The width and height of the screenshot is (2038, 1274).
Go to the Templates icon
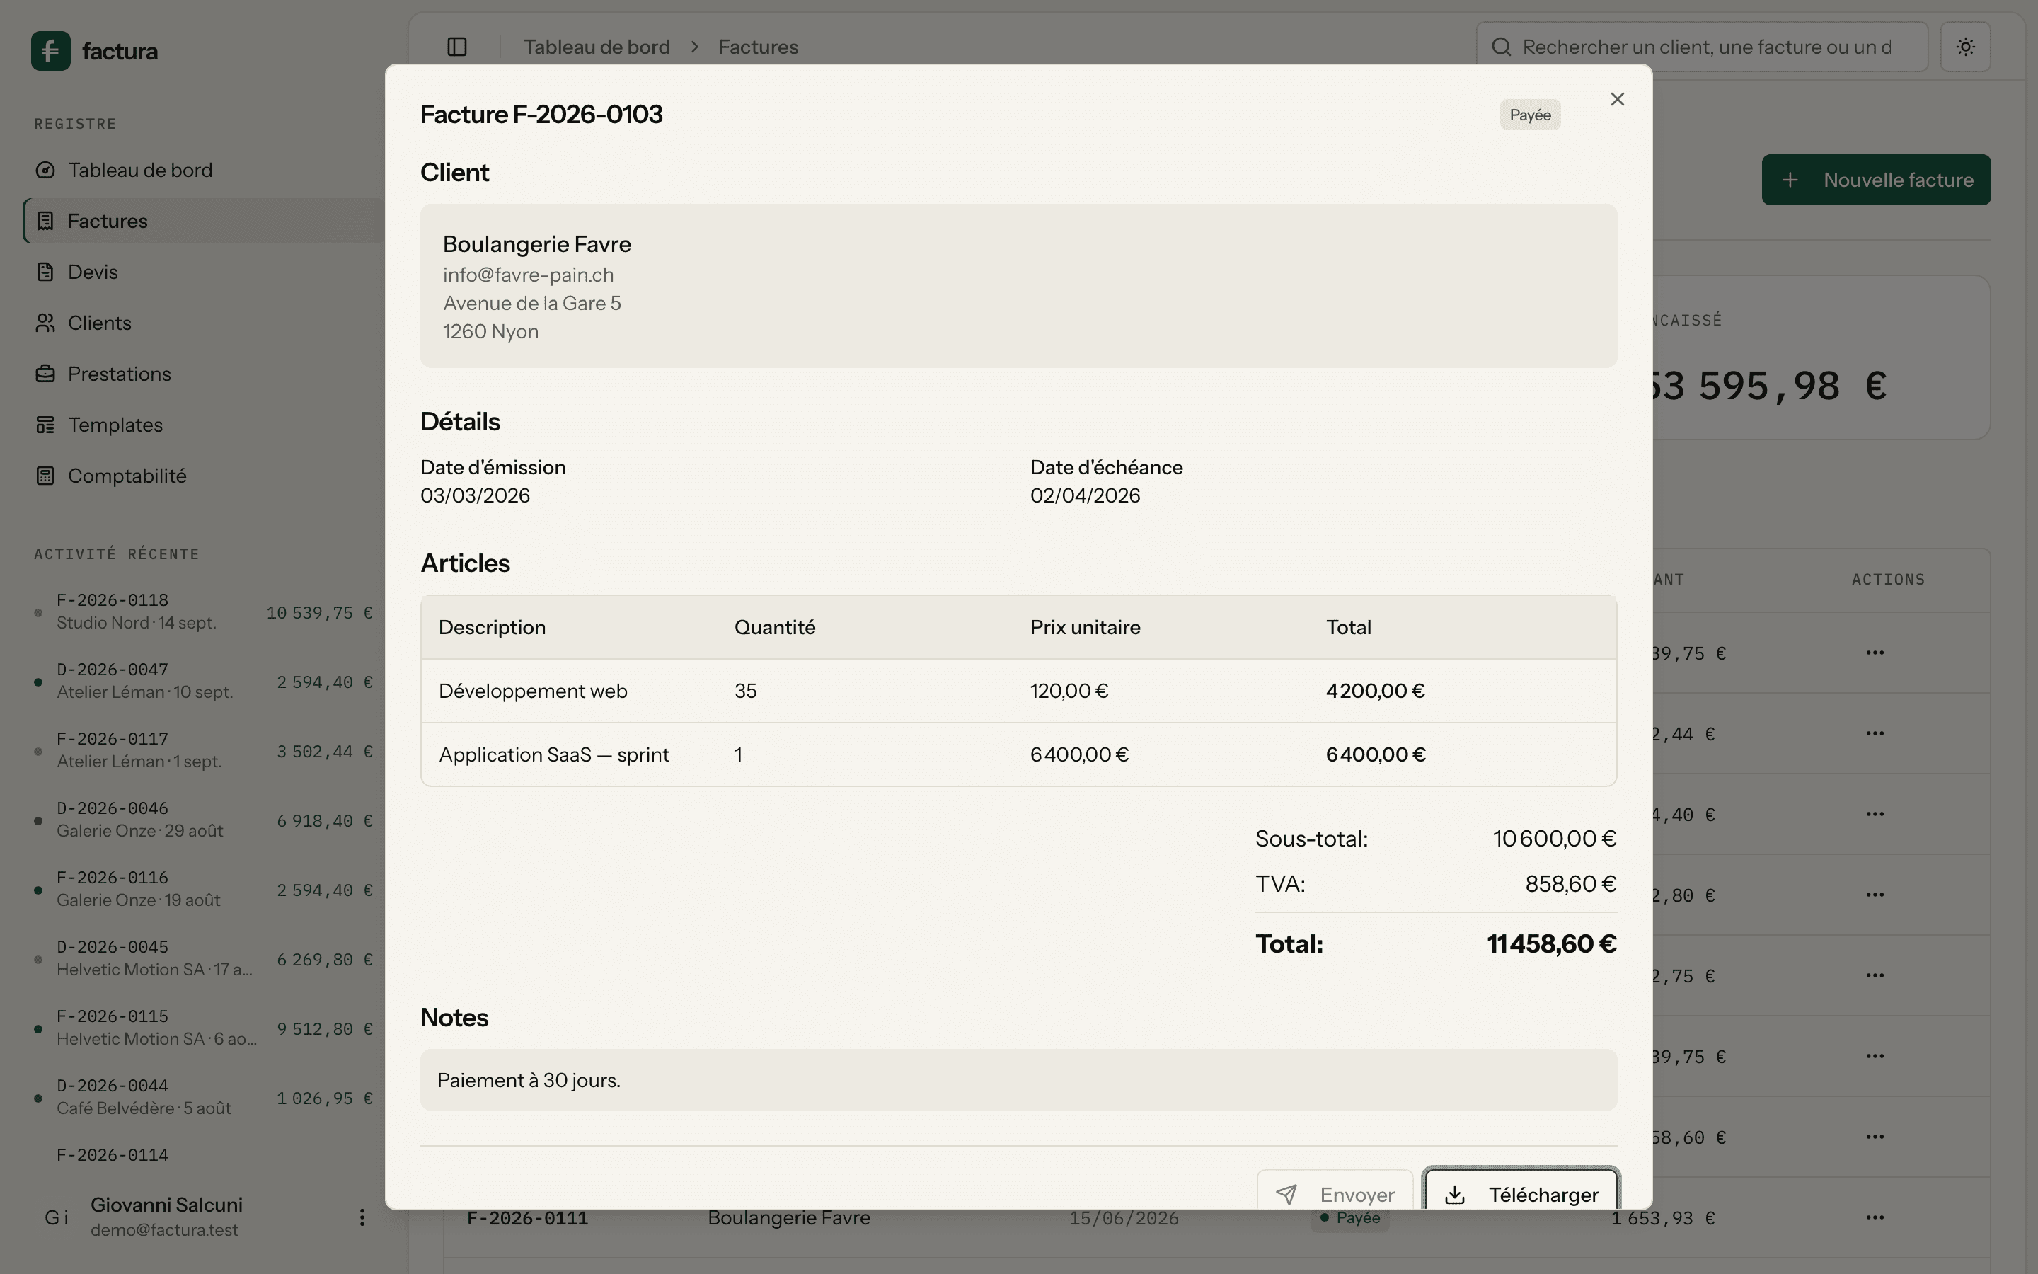(45, 425)
